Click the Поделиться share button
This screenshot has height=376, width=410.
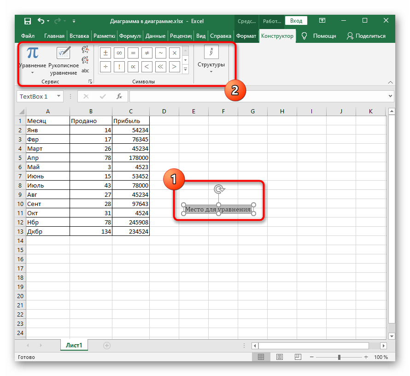(366, 36)
